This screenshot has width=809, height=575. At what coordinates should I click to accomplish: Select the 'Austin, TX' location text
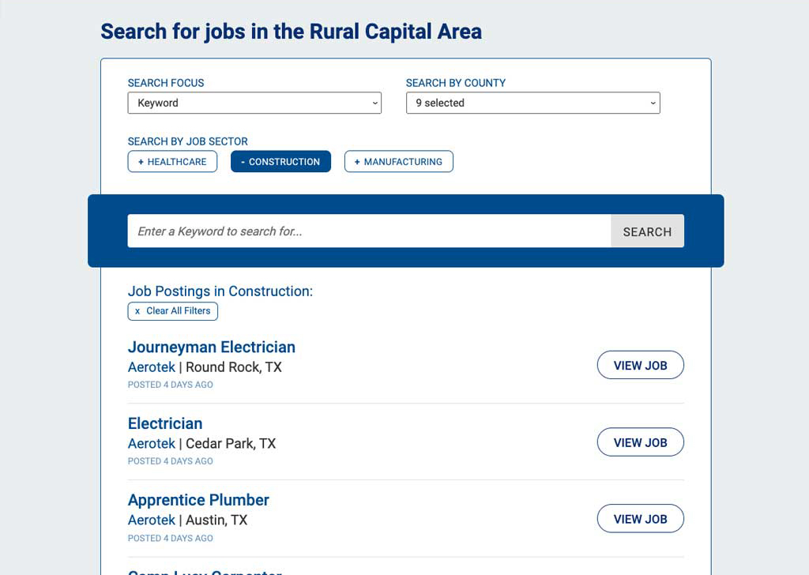pos(216,520)
